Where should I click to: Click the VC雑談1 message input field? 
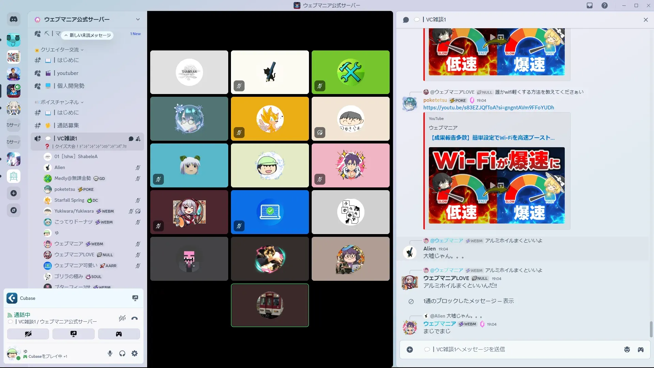(511, 350)
